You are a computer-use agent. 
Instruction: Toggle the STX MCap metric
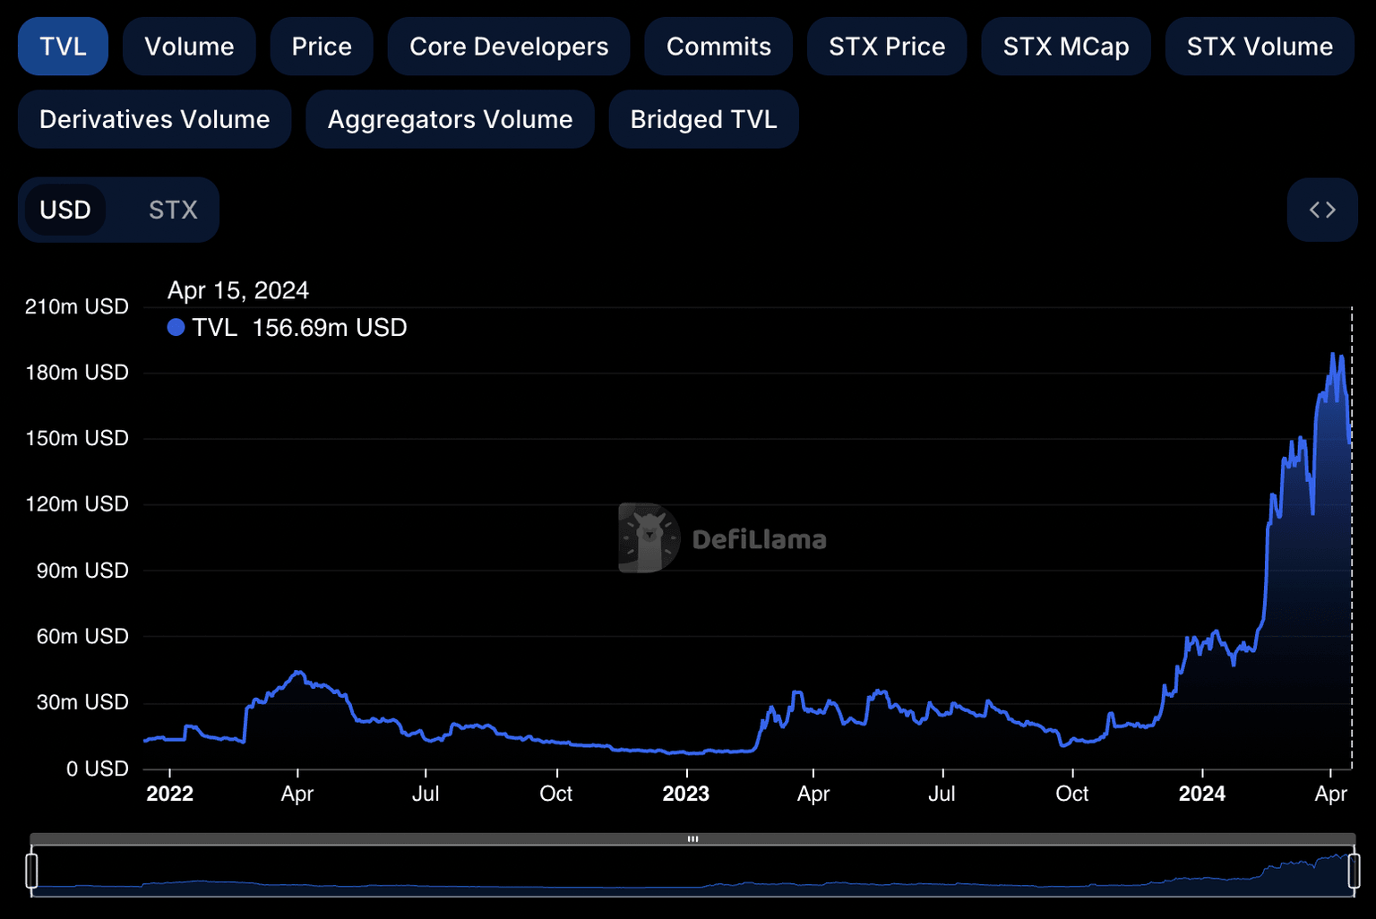(x=1066, y=47)
